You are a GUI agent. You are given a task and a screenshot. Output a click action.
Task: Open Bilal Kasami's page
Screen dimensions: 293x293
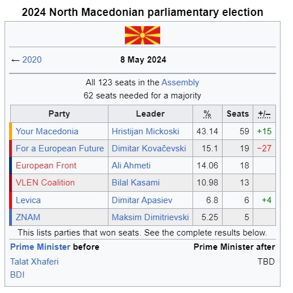(136, 183)
